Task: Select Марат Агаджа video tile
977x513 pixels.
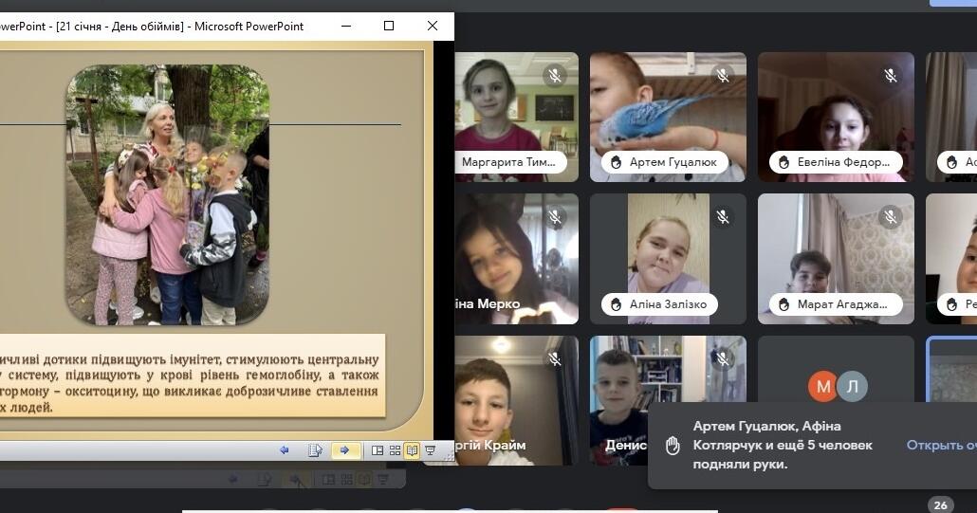Action: (836, 259)
